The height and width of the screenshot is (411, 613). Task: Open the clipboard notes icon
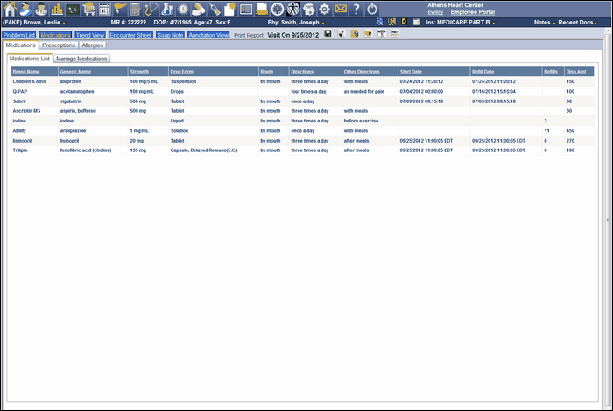pos(135,9)
